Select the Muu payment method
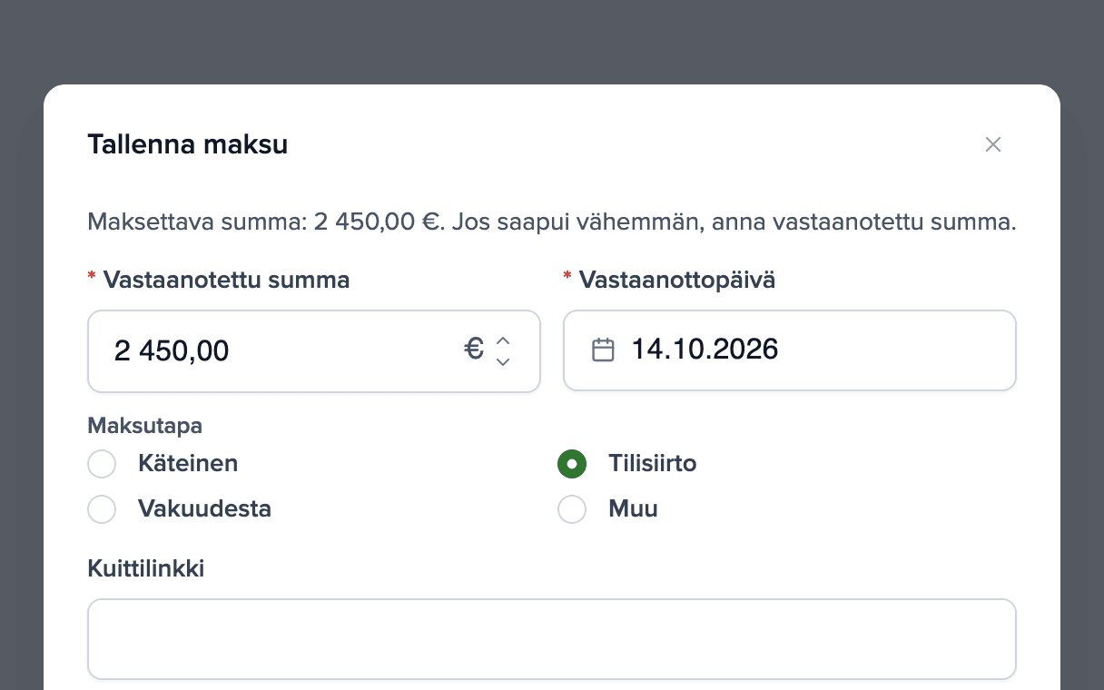The height and width of the screenshot is (690, 1104). (x=572, y=508)
